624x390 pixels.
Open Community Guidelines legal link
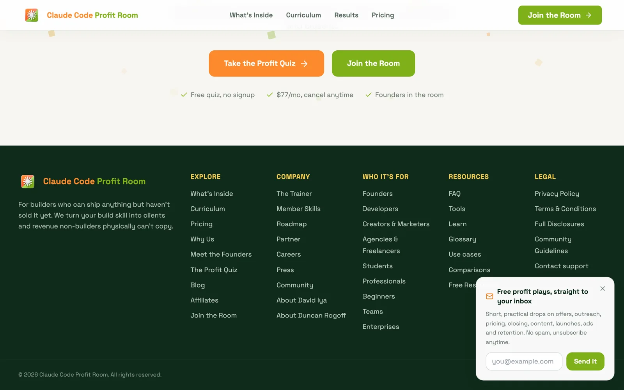tap(553, 245)
